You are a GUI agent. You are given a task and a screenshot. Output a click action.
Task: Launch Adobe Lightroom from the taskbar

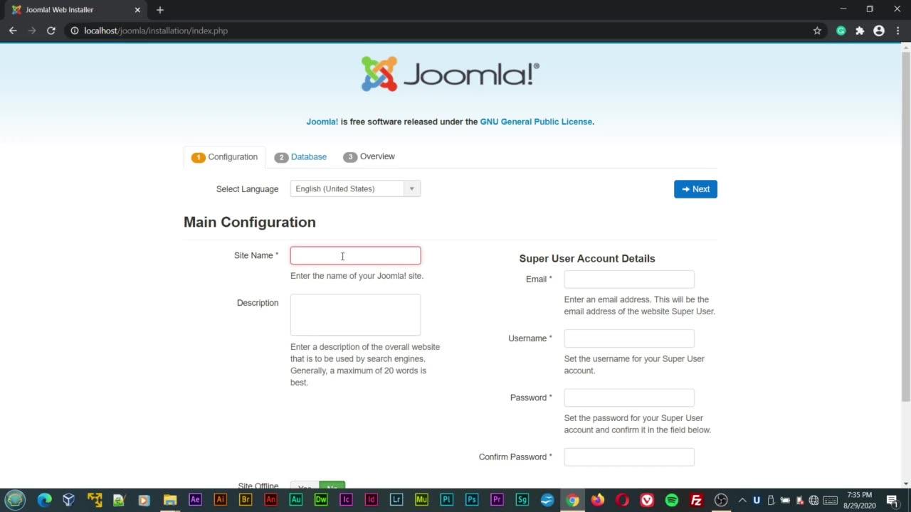click(x=396, y=500)
